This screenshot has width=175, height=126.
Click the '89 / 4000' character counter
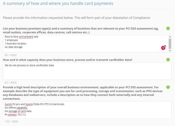pos(10,55)
